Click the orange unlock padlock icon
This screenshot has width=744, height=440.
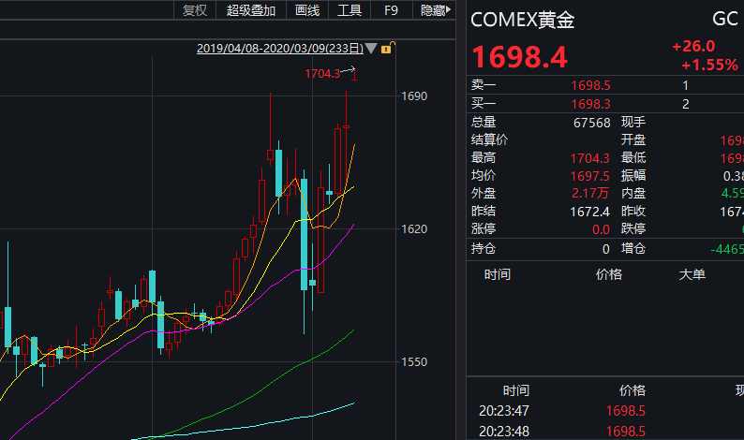point(387,48)
